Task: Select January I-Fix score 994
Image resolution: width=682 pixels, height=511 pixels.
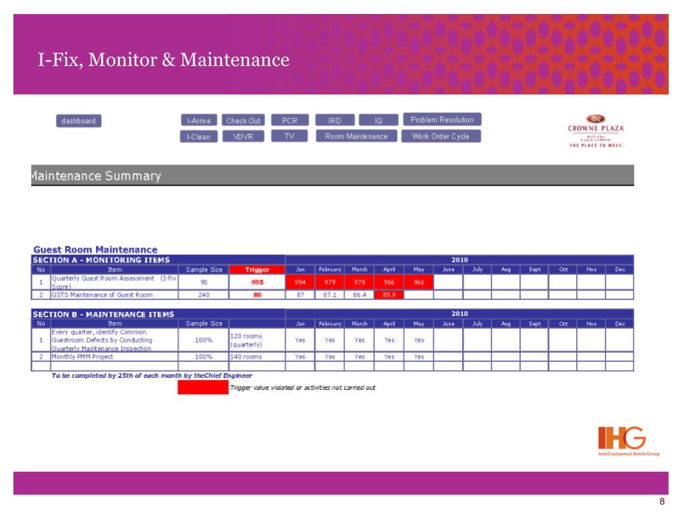Action: click(x=300, y=282)
